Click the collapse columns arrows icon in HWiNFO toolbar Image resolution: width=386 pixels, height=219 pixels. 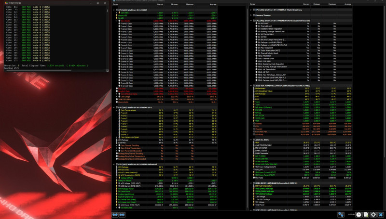tap(122, 215)
